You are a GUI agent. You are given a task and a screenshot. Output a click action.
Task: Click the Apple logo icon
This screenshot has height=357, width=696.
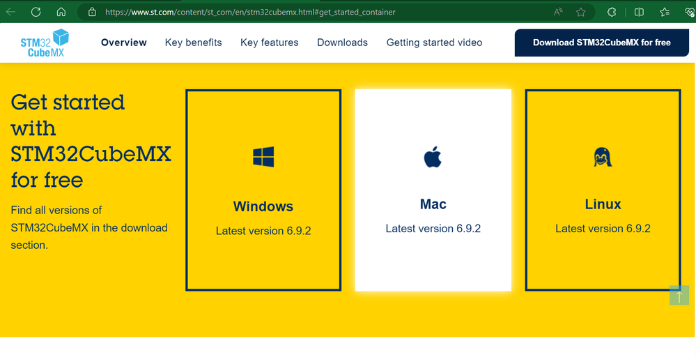[433, 157]
